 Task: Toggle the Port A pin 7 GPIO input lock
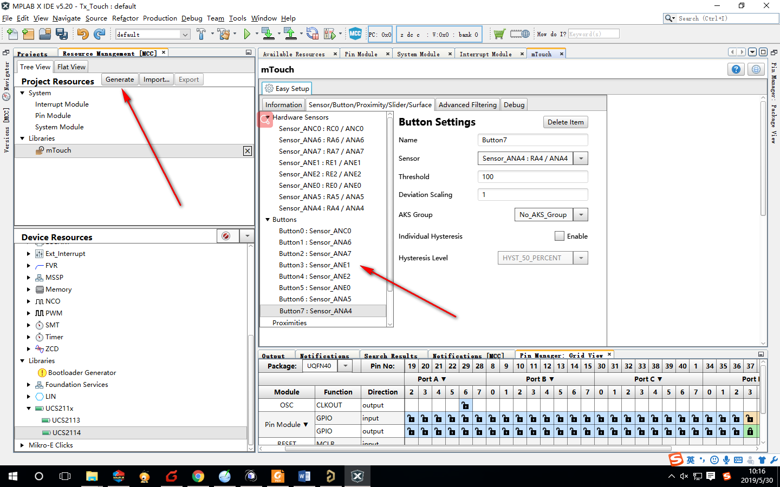click(x=479, y=418)
